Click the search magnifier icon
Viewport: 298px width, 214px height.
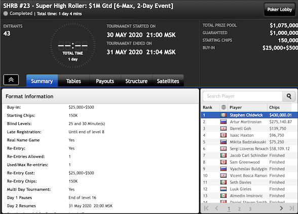tap(289, 96)
